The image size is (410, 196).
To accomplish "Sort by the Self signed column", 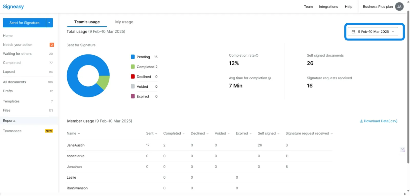I will [269, 134].
